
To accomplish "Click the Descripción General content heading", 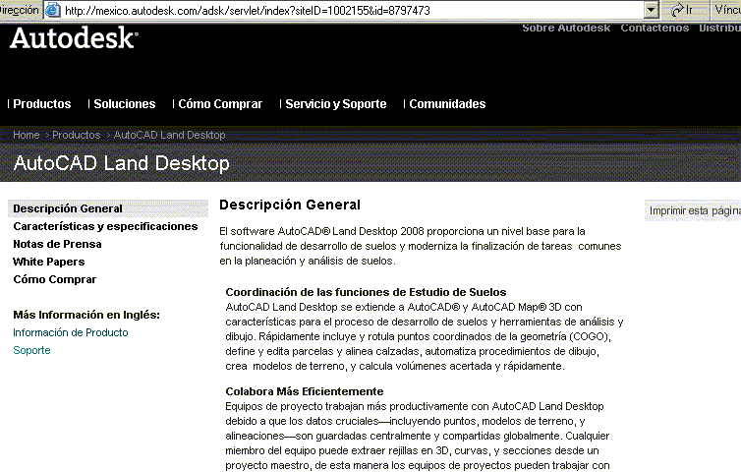I will [x=290, y=205].
